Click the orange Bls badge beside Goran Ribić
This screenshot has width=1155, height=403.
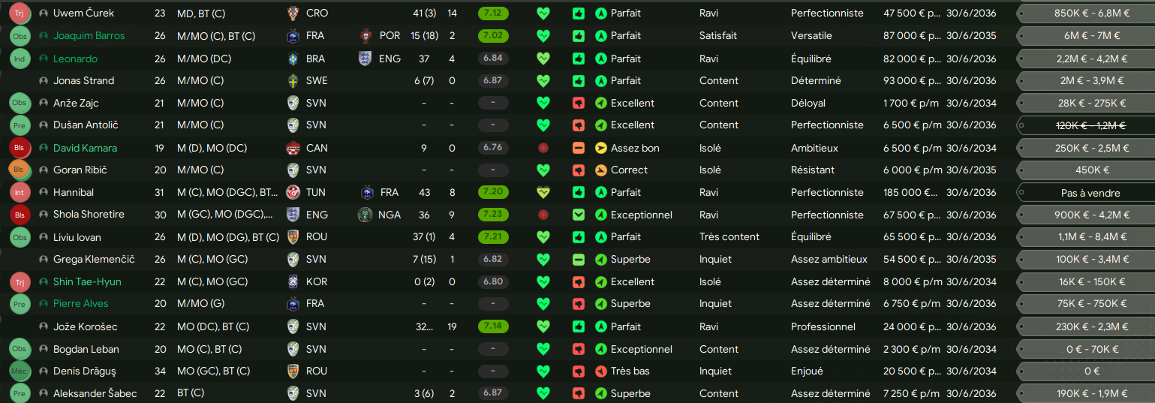tap(20, 170)
